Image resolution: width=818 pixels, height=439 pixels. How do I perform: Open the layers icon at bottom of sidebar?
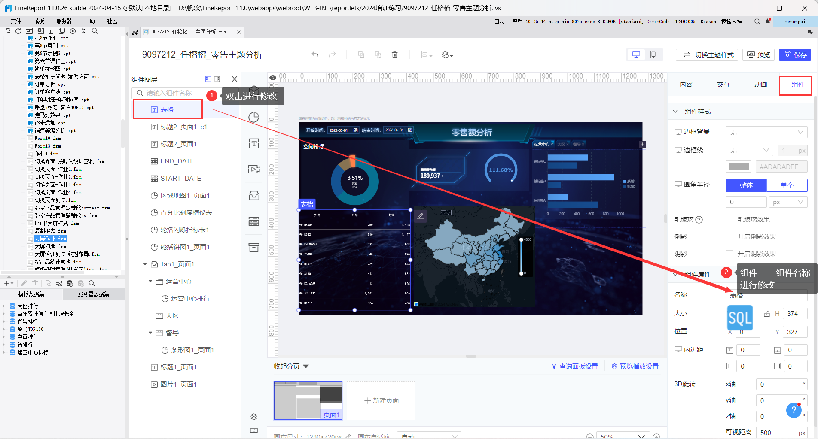coord(254,417)
